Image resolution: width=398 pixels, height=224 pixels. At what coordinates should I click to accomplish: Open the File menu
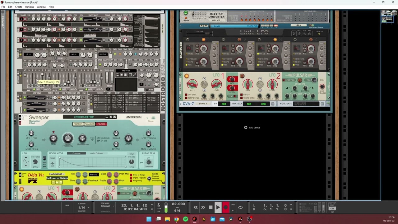click(3, 7)
